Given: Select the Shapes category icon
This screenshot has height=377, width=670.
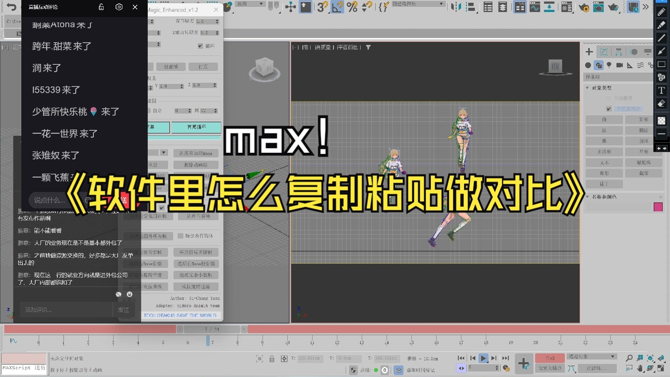Looking at the screenshot, I should (599, 65).
